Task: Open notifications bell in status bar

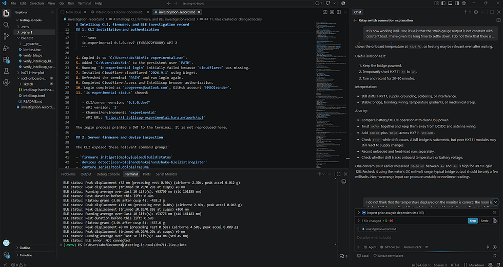Action: pos(498,265)
